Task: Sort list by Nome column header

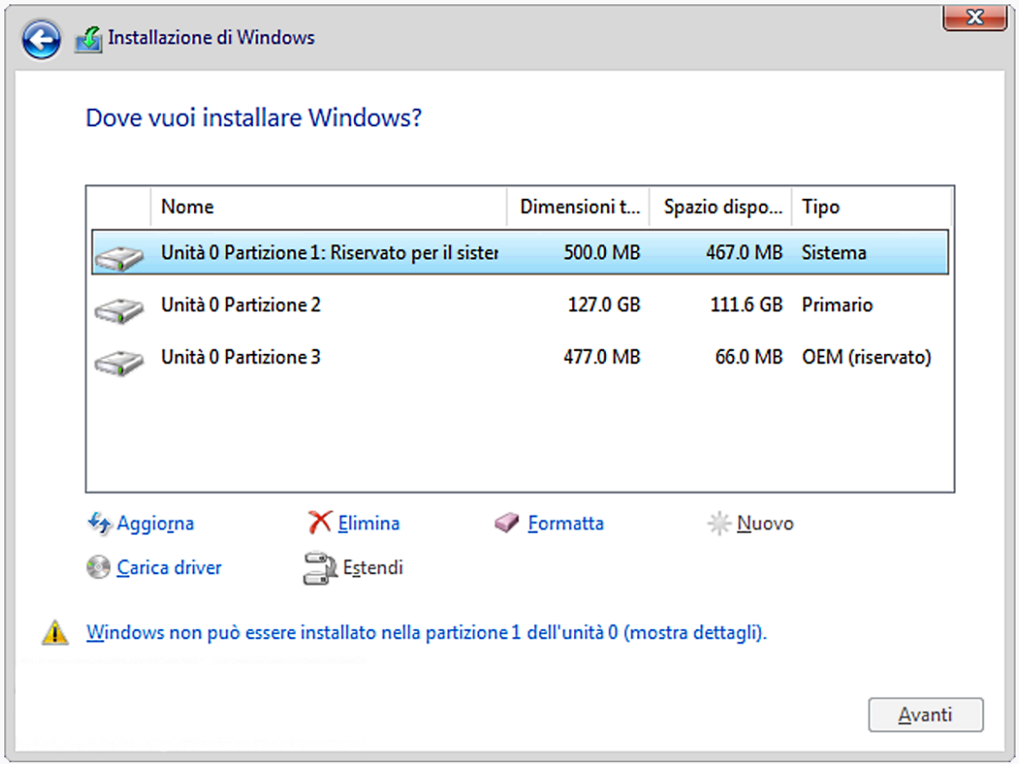Action: (327, 208)
